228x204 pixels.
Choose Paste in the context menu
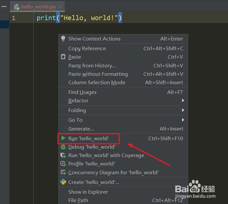pos(123,57)
